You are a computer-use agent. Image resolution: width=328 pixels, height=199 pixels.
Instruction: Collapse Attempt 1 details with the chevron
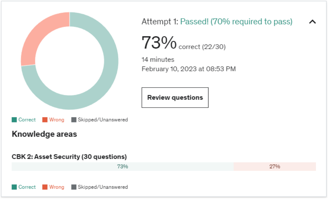coord(312,22)
